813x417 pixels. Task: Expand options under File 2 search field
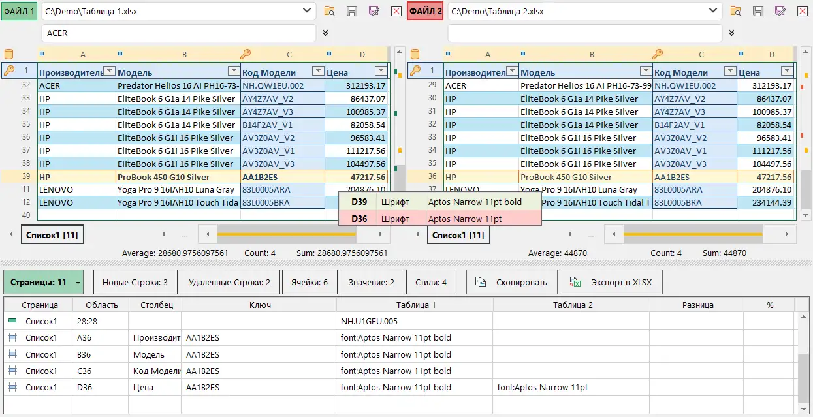point(731,33)
